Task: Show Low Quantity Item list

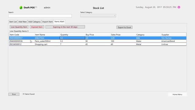Action: (x=19, y=27)
